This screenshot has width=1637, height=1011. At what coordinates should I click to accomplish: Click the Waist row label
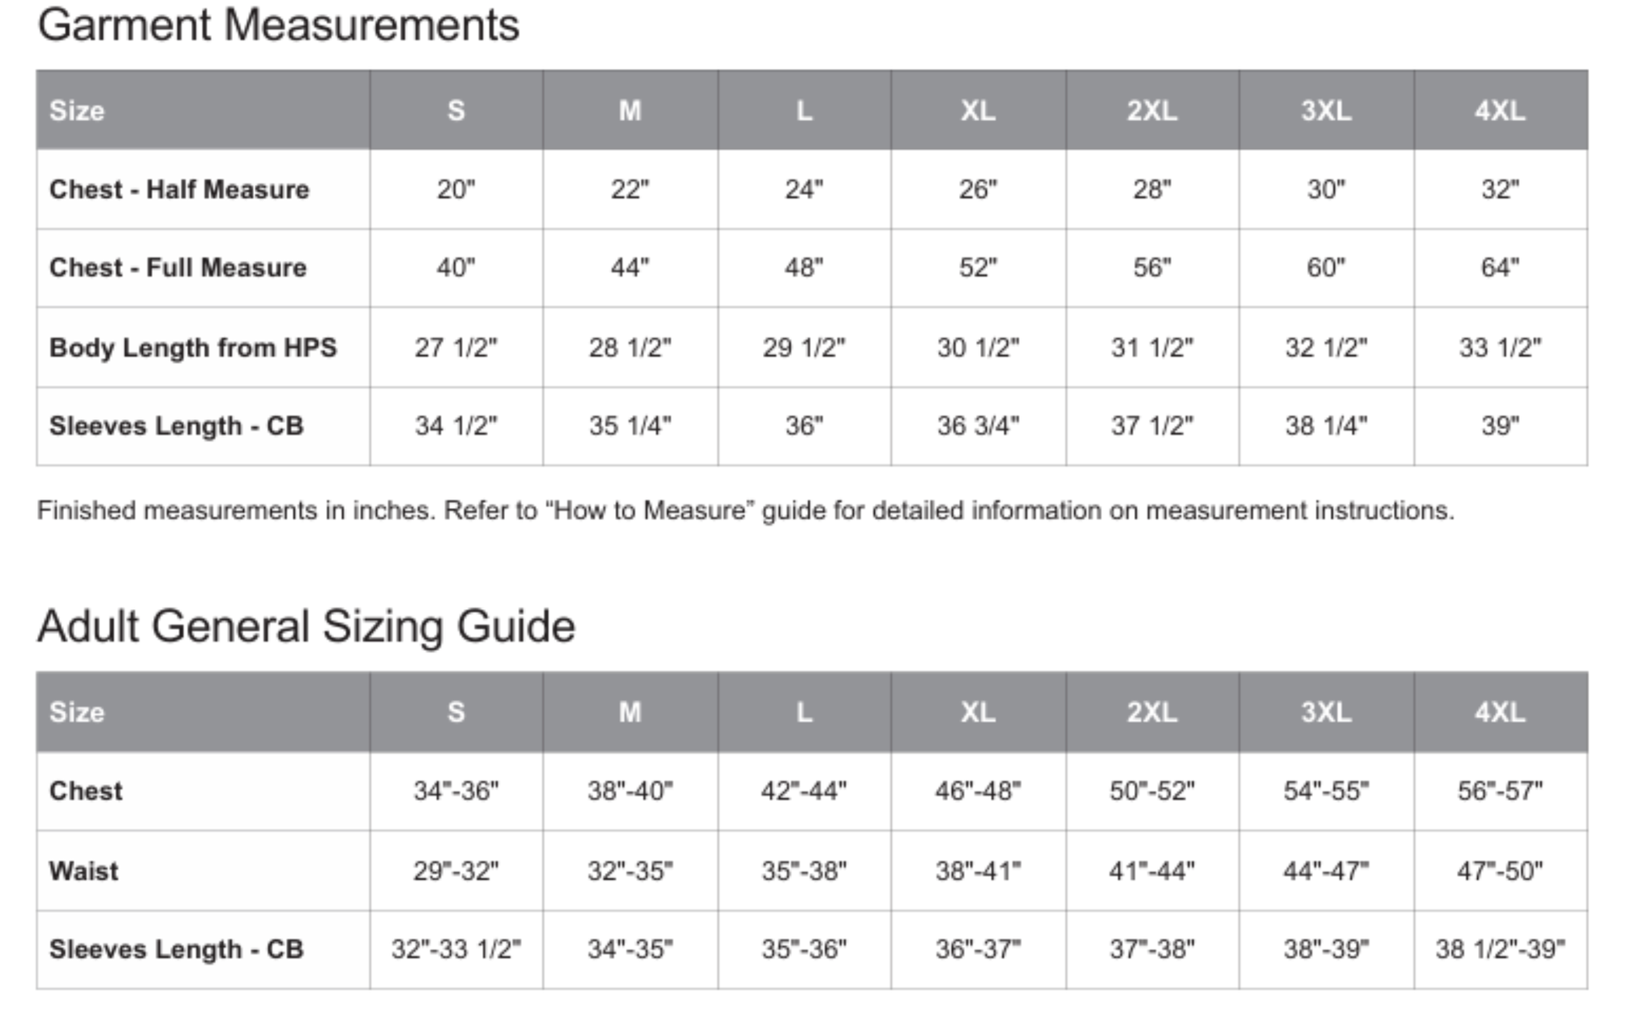(x=83, y=871)
